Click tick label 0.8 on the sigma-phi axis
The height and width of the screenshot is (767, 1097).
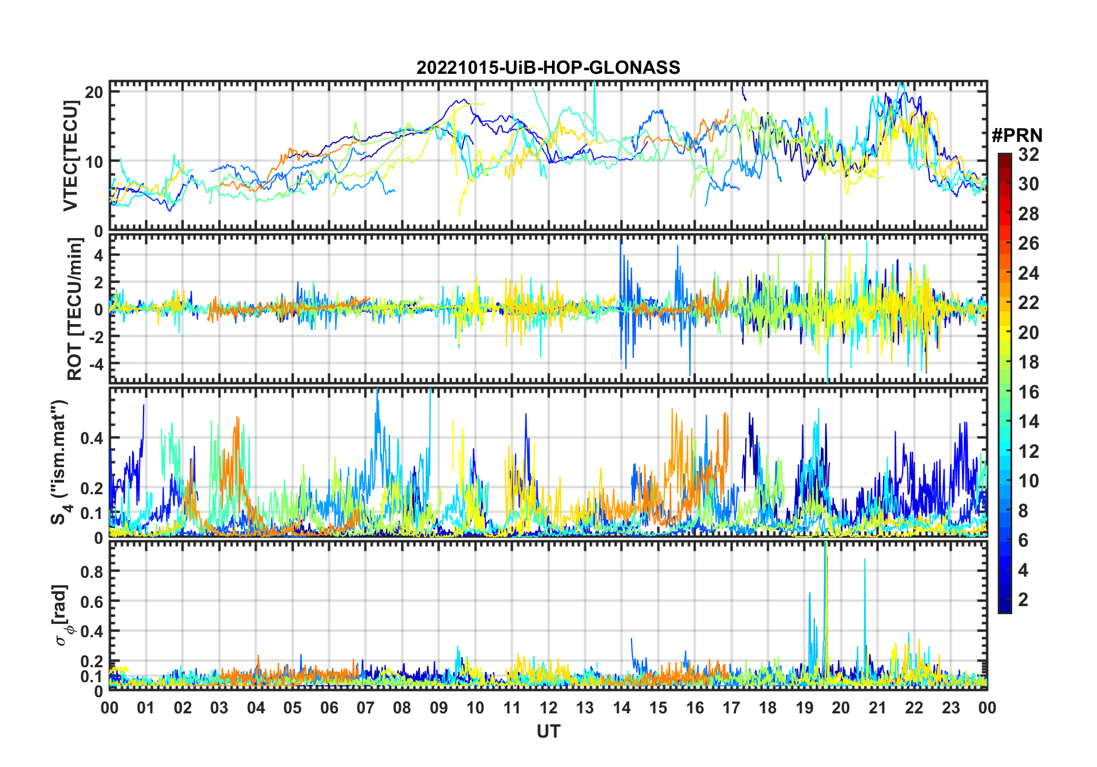pyautogui.click(x=92, y=572)
